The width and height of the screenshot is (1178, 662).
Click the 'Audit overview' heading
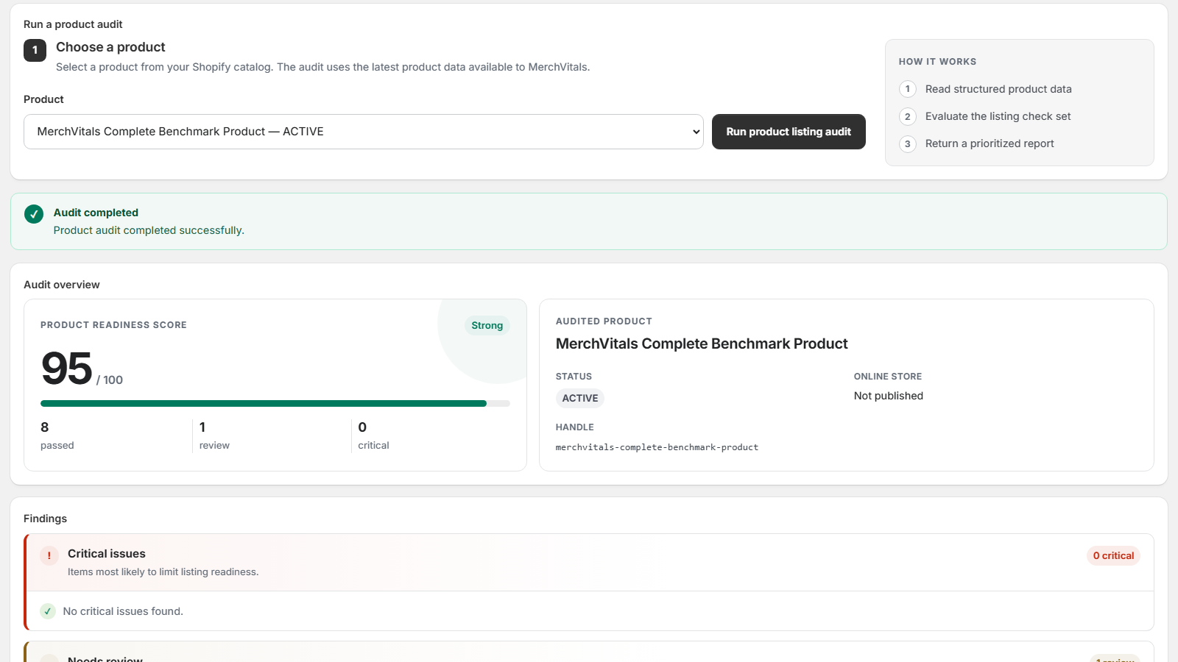[x=62, y=285]
